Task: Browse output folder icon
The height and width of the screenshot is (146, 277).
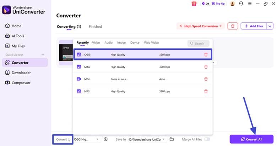Action: [172, 139]
